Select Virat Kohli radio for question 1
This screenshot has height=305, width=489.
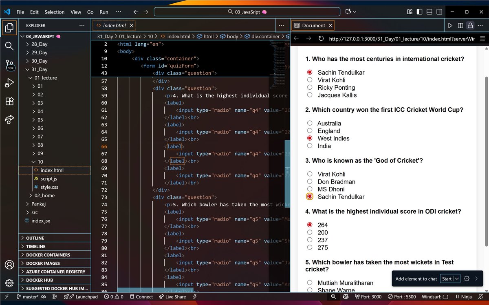(x=310, y=80)
